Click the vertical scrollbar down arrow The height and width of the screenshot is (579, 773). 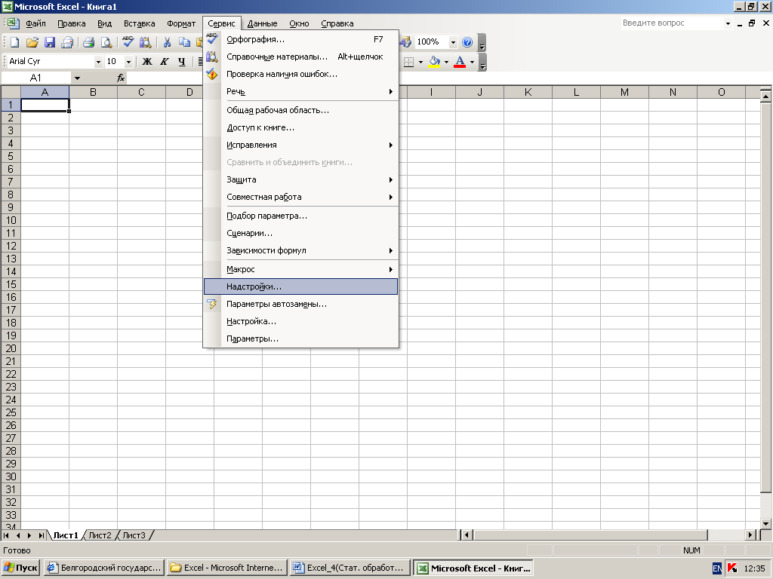[x=765, y=523]
